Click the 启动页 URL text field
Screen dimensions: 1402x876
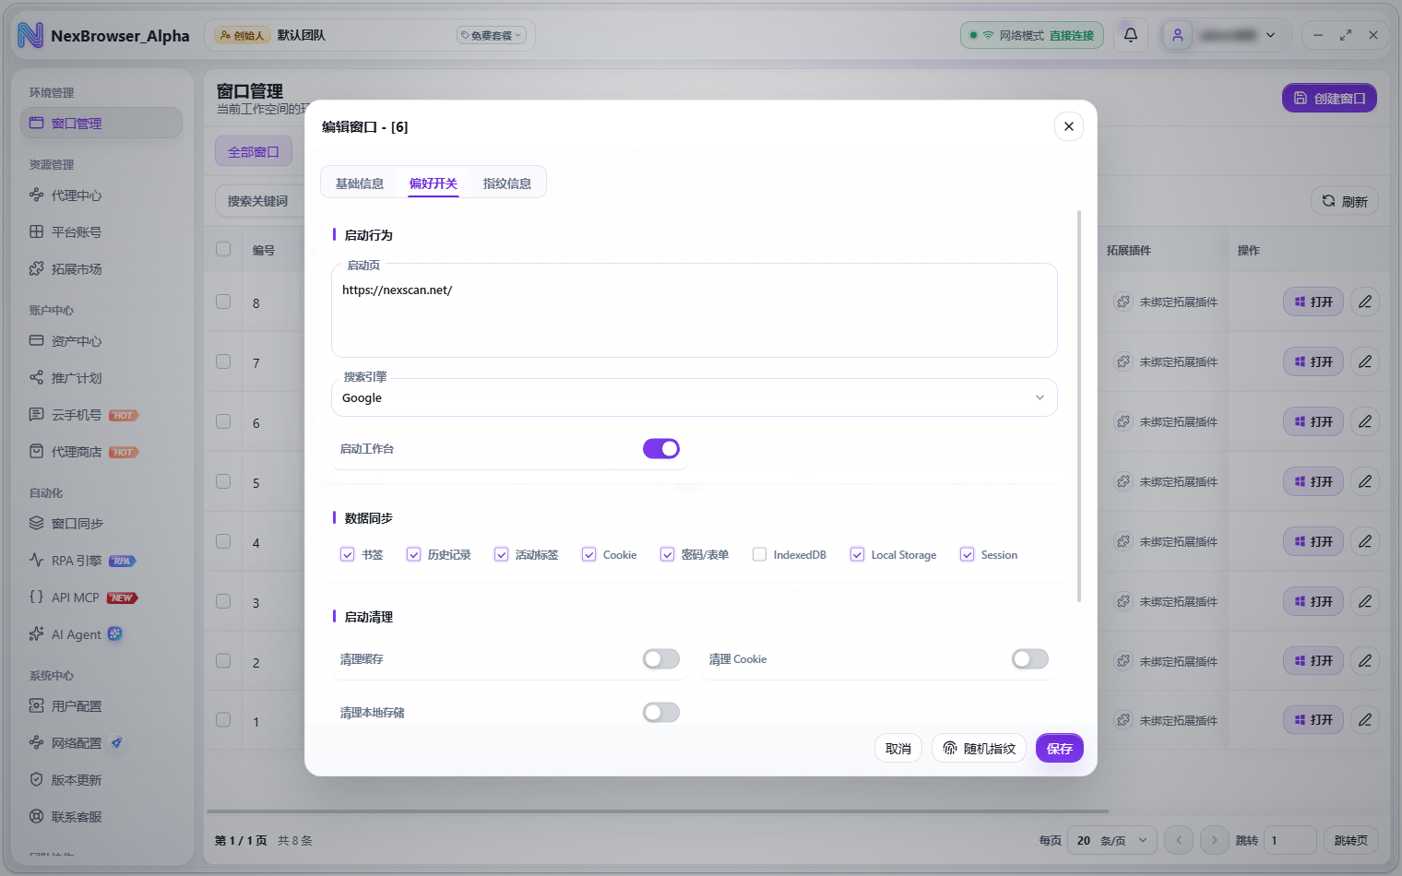(x=694, y=311)
